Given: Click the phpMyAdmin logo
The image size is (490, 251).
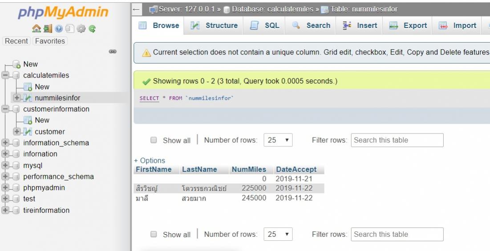Looking at the screenshot, I should [63, 12].
